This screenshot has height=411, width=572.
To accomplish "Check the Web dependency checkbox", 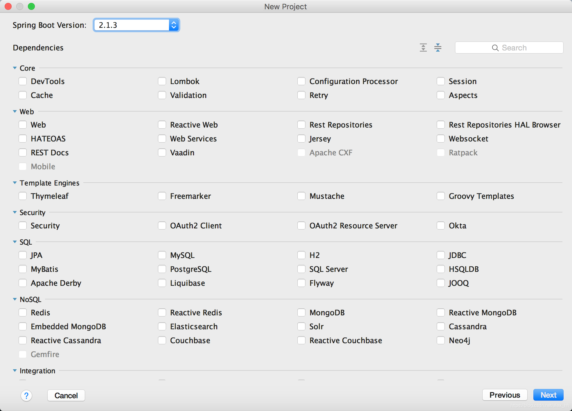I will click(23, 125).
